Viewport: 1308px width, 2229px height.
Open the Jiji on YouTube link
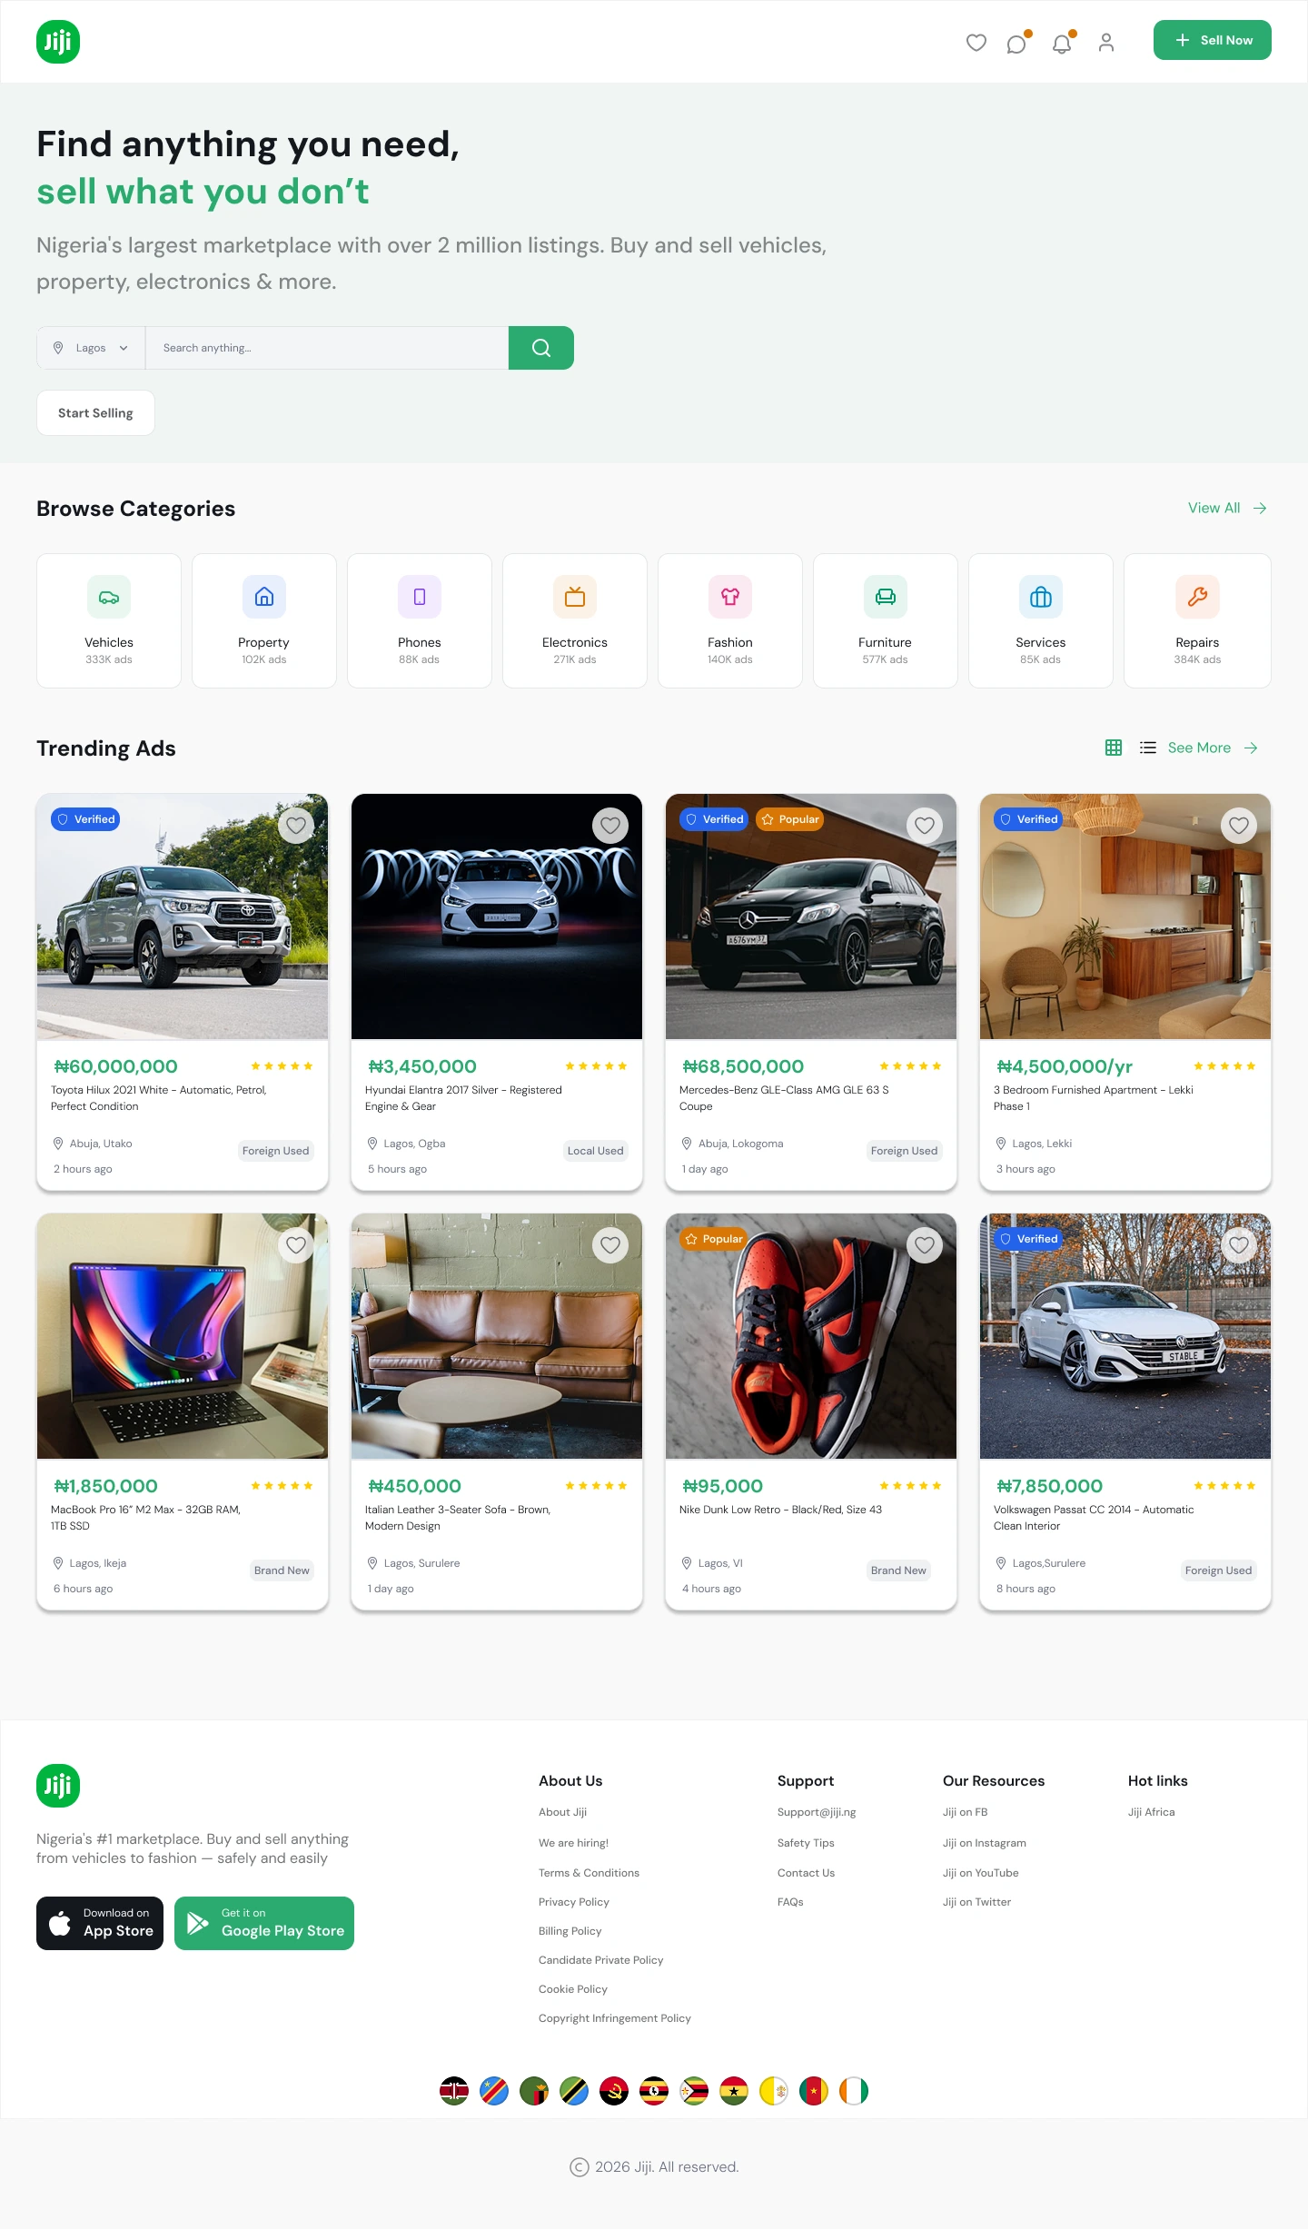point(981,1873)
